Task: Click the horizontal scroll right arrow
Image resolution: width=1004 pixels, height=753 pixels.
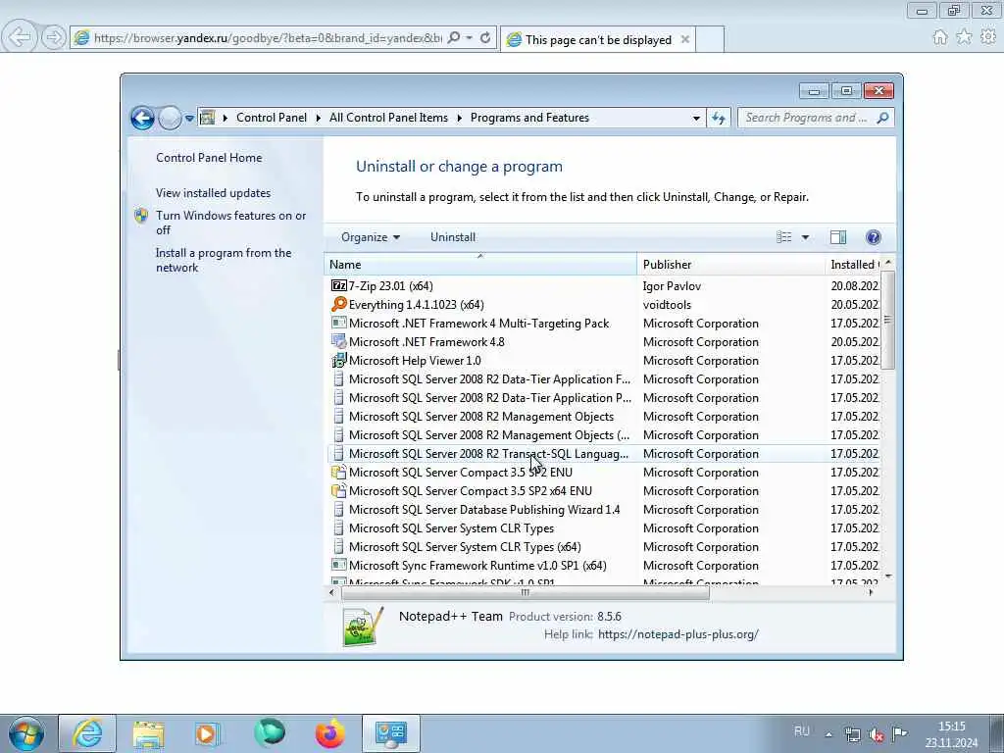Action: tap(871, 592)
